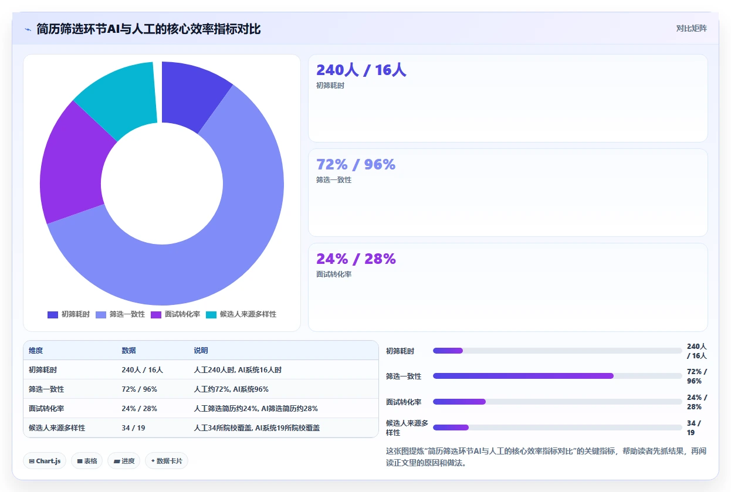Click the sparkle icon in 数据卡片 chip
This screenshot has width=731, height=492.
[153, 461]
